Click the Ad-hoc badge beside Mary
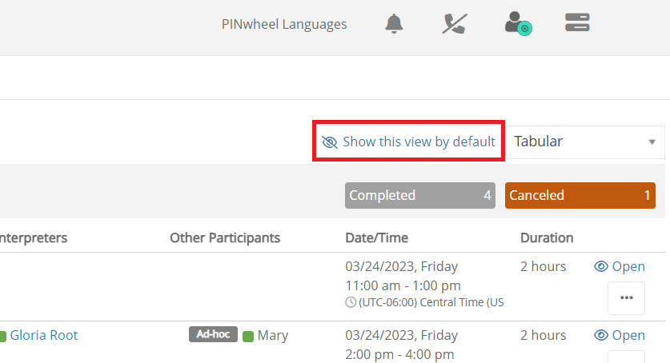The image size is (670, 363). pyautogui.click(x=213, y=334)
